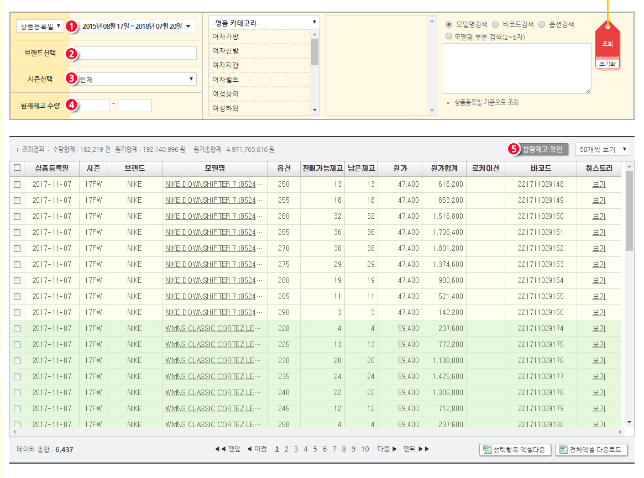Click 보기 history for barcode 221711029176
This screenshot has height=478, width=644.
599,360
